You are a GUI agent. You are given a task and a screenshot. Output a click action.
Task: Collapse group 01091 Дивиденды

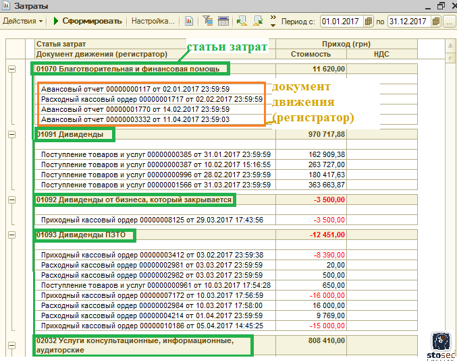tap(11, 135)
